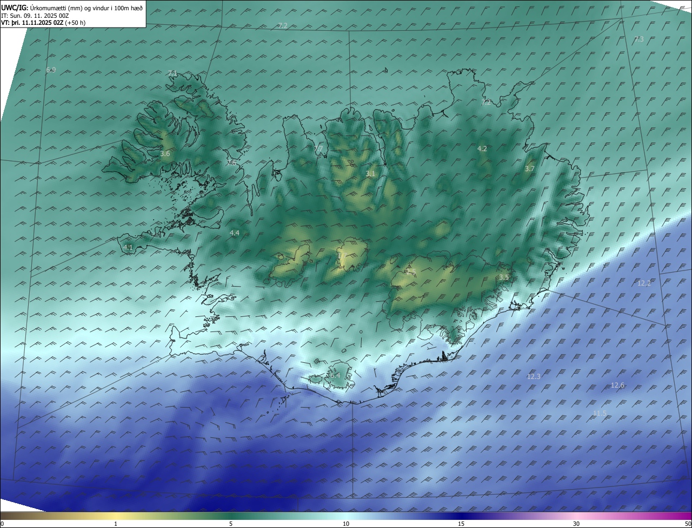This screenshot has height=528, width=692.
Task: Click the color scale tick label 30
Action: (576, 524)
